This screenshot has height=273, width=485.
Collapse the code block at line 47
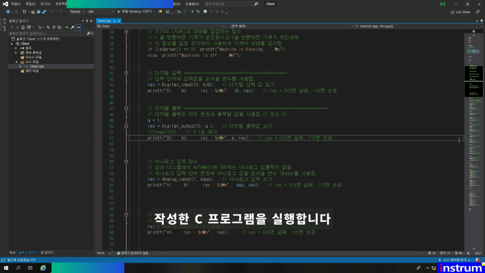click(126, 108)
